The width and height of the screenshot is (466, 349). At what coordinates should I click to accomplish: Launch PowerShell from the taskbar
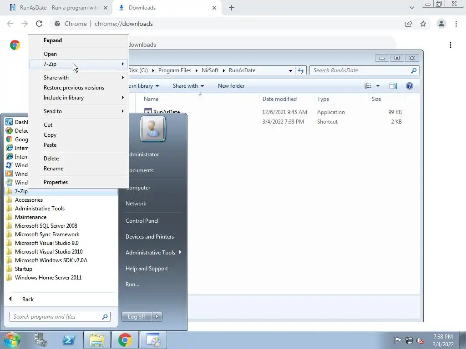pos(69,340)
